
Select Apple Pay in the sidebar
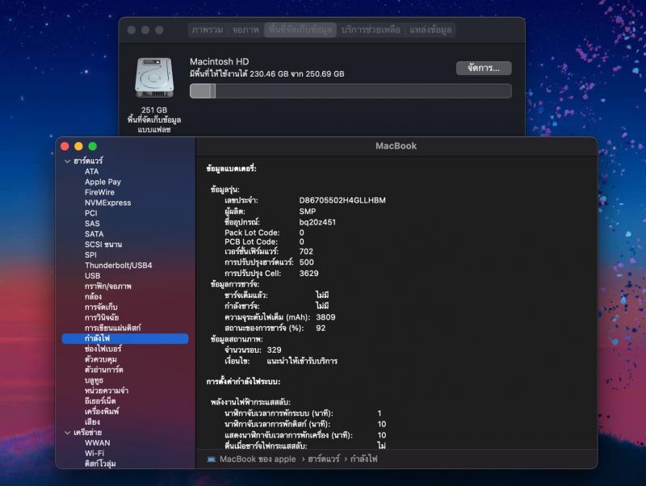(103, 182)
